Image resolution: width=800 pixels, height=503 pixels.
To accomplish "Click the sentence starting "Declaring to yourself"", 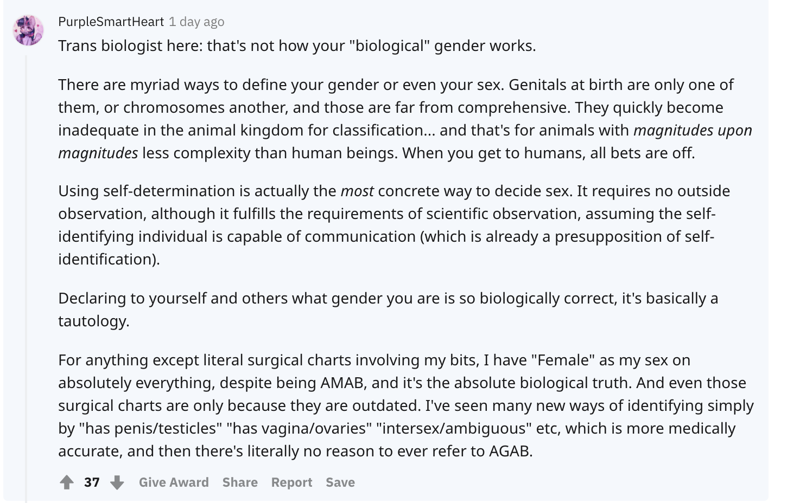I will 388,309.
